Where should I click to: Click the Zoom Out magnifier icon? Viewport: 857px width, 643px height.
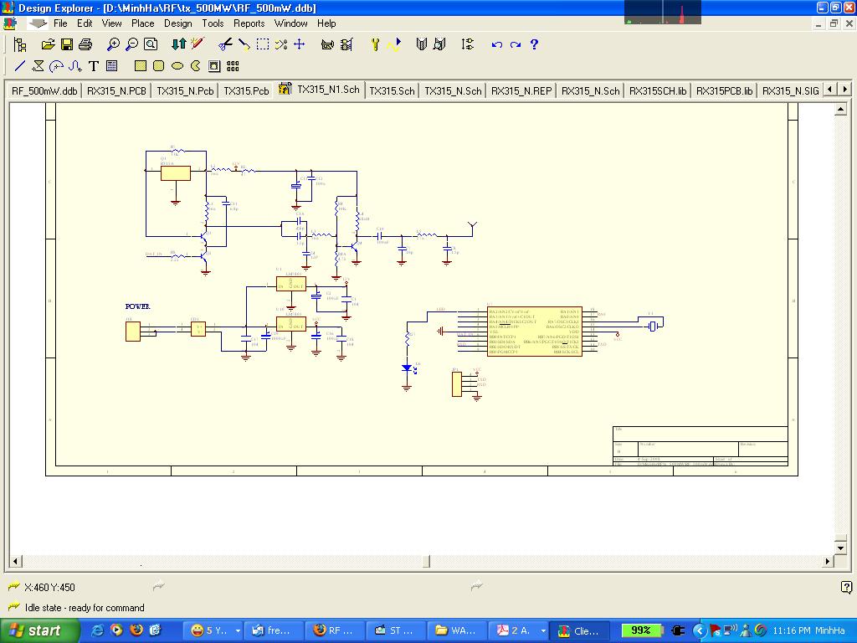point(131,44)
